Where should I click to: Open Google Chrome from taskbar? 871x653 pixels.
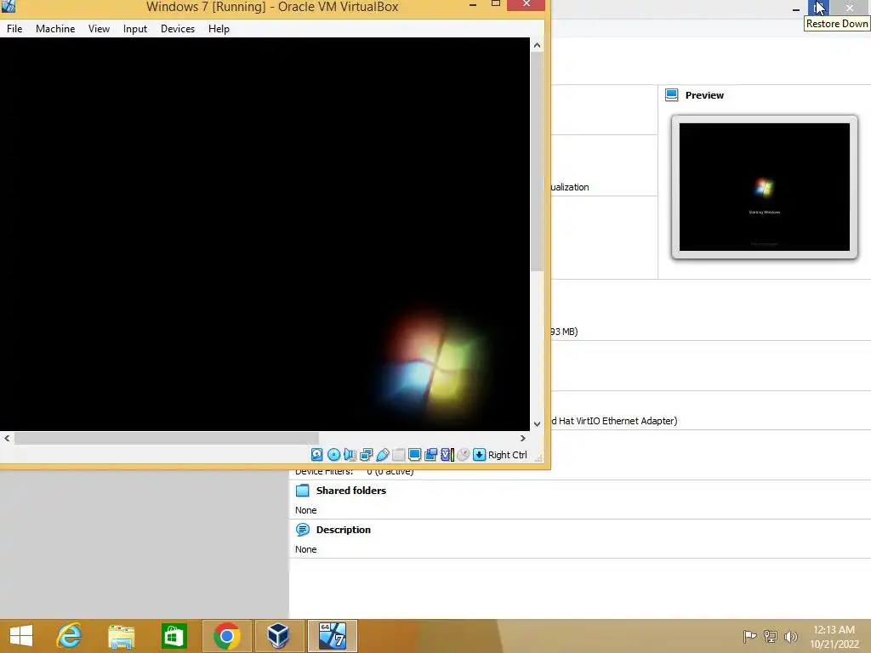point(226,636)
